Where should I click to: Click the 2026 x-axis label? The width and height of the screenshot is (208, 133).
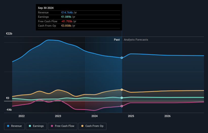(x=167, y=116)
